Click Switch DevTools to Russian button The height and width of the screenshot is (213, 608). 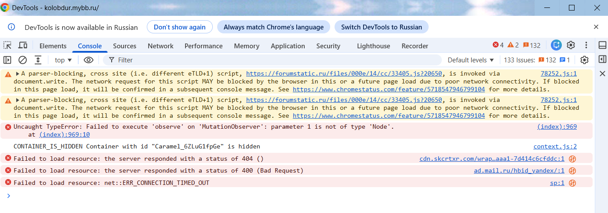382,27
